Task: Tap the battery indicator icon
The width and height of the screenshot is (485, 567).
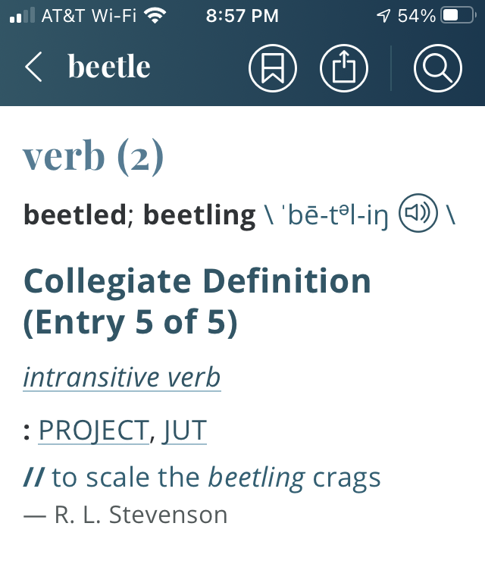Action: (458, 16)
